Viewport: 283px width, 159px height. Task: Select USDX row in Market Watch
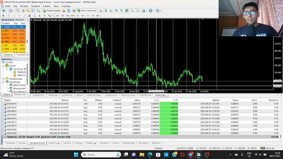[x=13, y=27]
